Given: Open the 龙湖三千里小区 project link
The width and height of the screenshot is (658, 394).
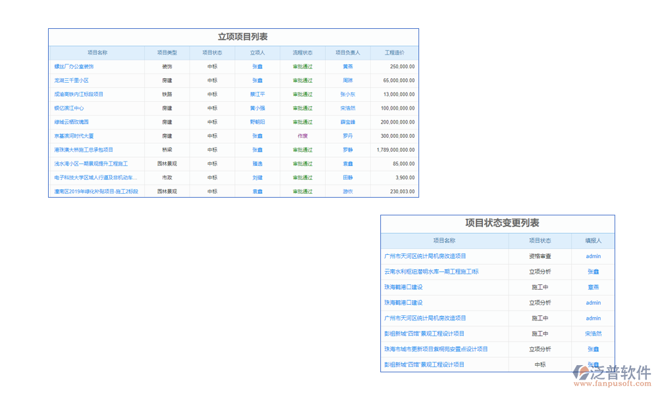Looking at the screenshot, I should click(71, 80).
